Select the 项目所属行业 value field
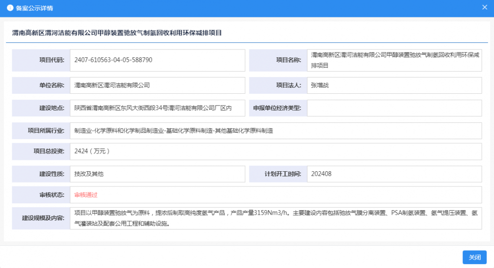 276,131
